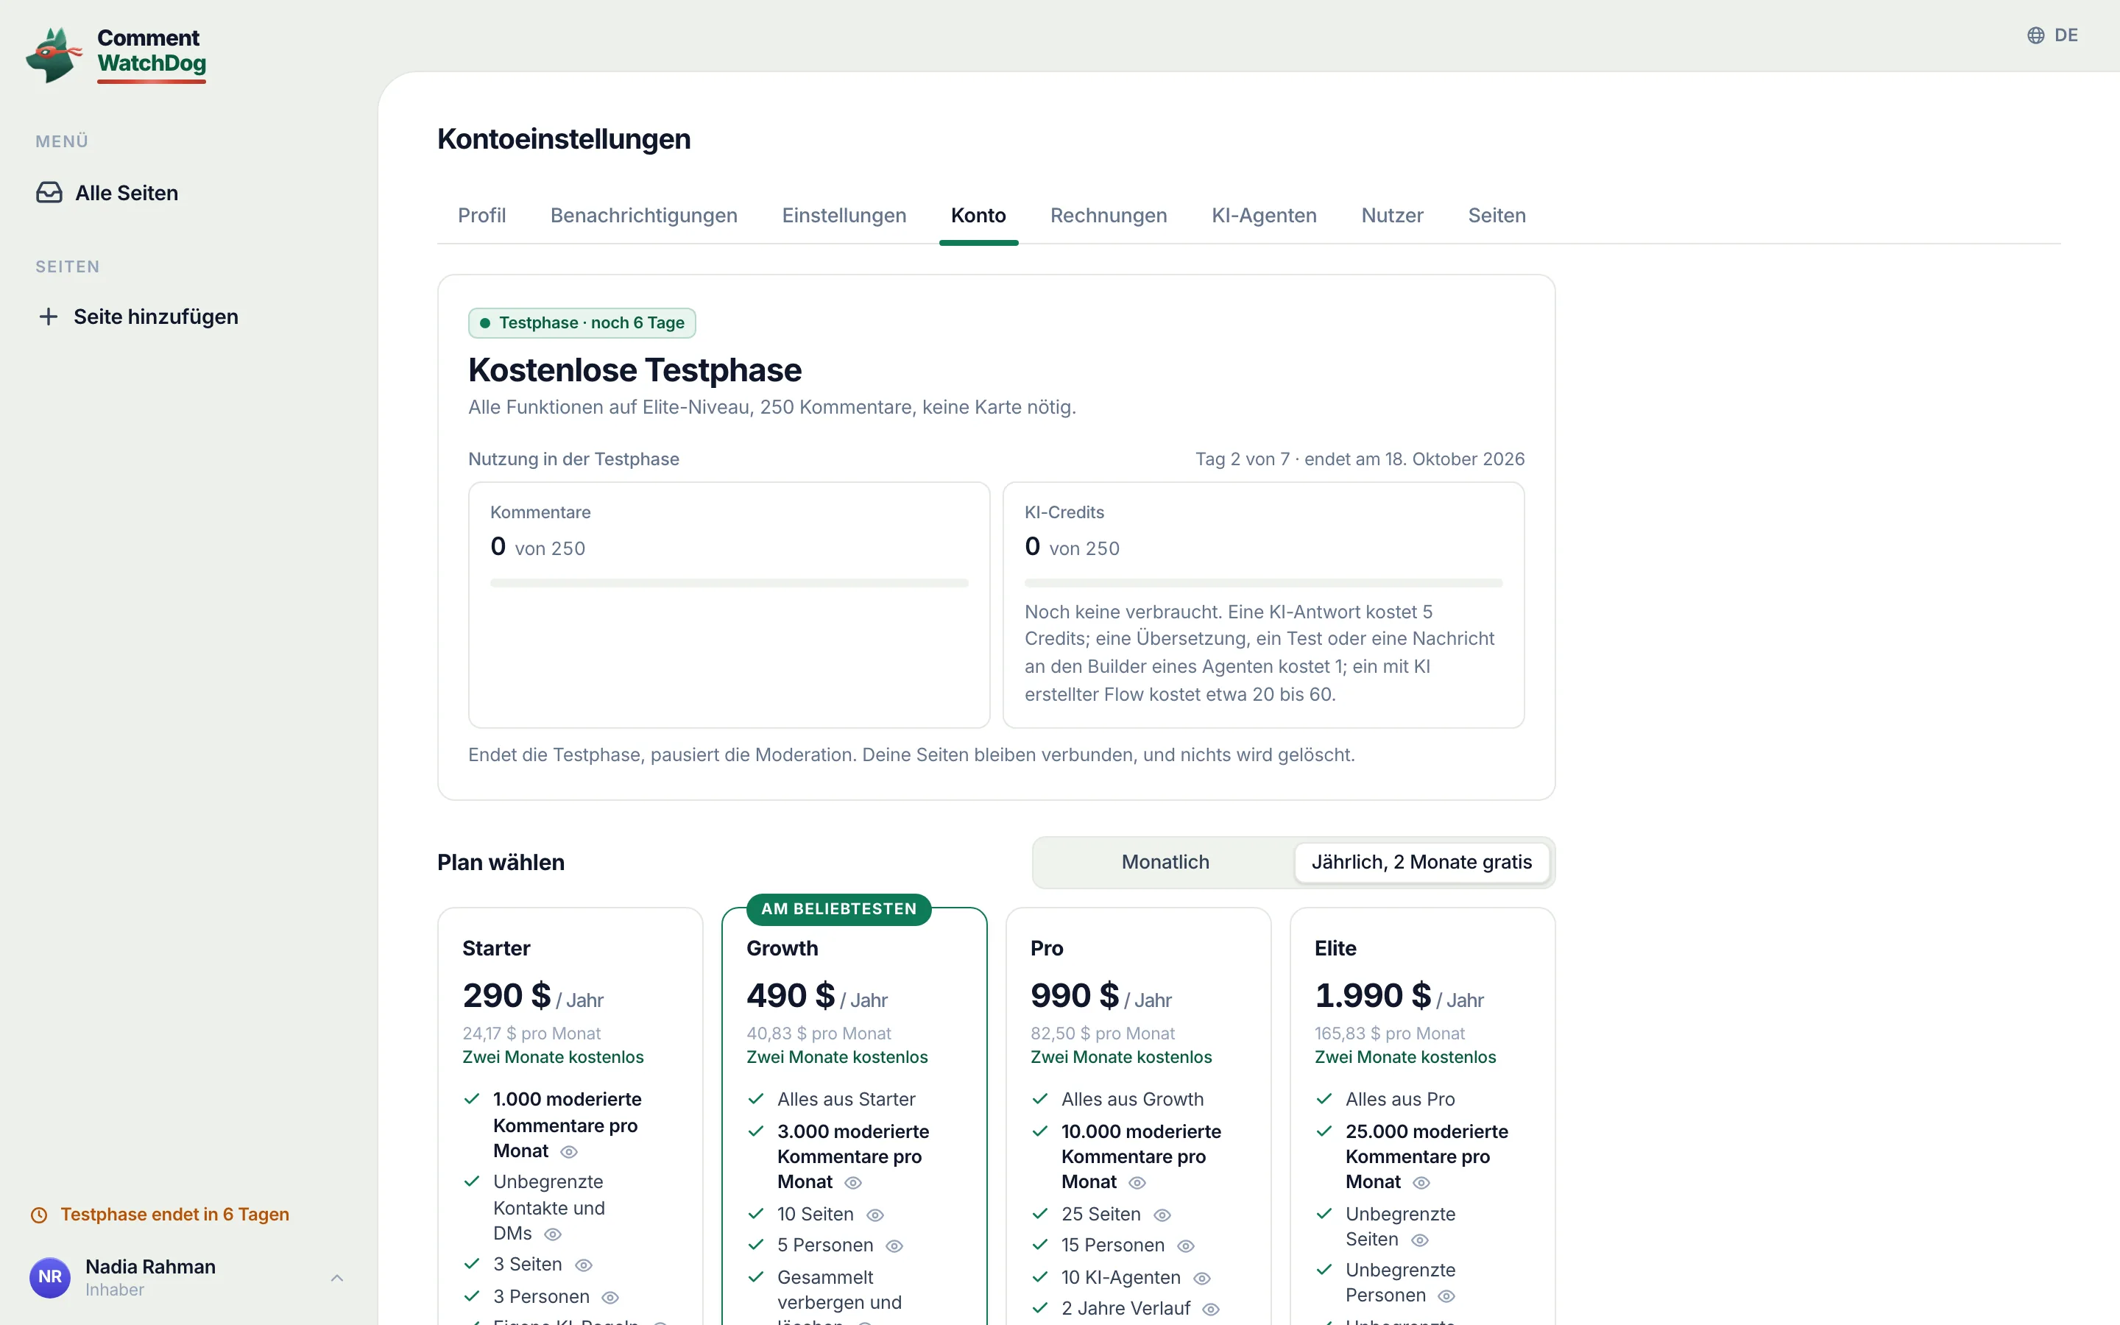Click eye icon beside Elite Unbegrenzte Personen
Image resolution: width=2120 pixels, height=1325 pixels.
(1447, 1296)
